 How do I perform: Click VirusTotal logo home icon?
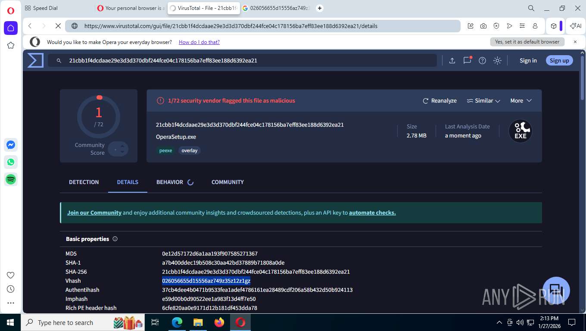click(x=35, y=60)
